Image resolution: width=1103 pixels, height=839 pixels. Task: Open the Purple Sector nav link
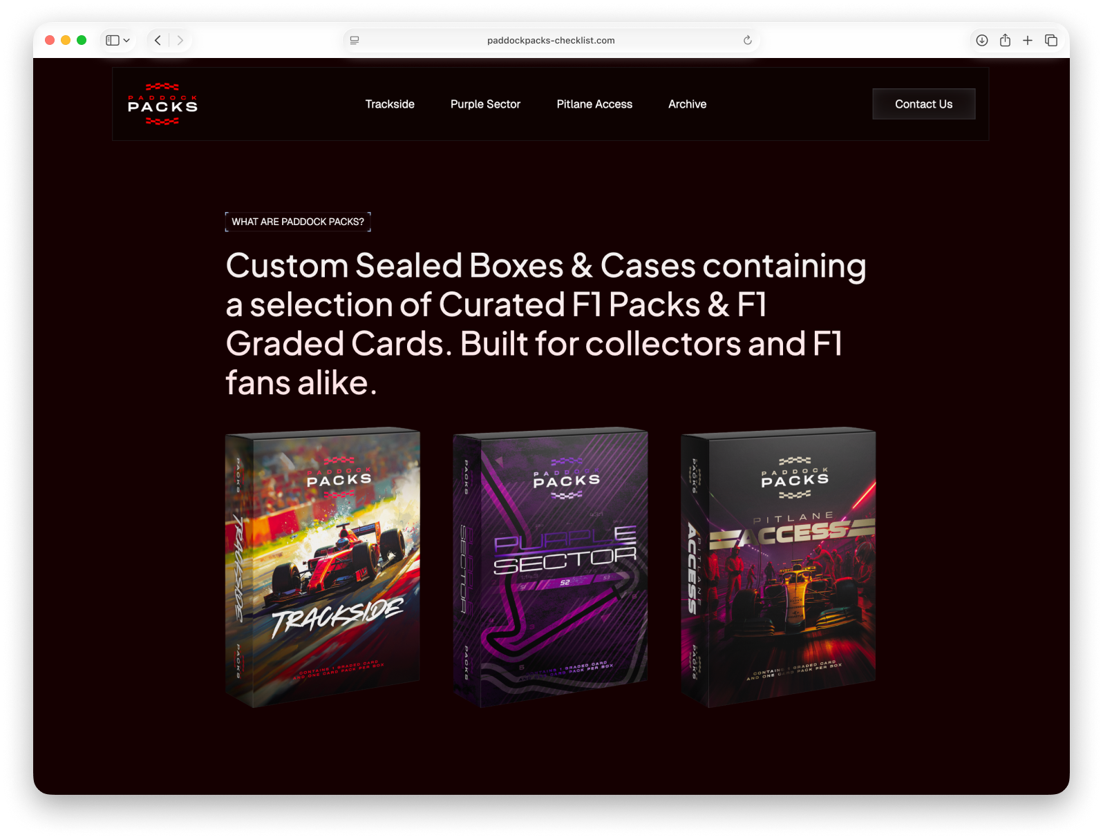pyautogui.click(x=485, y=104)
